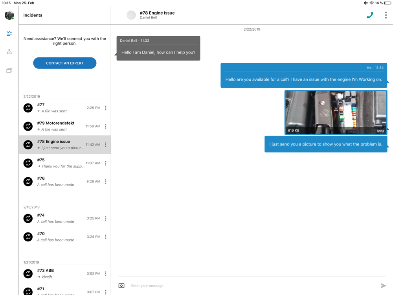393x295 pixels.
Task: Click the sync icon of incident #75
Action: [28, 163]
